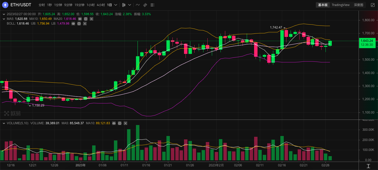
Task: Toggle VOLUME indicator visibility eye
Action: pyautogui.click(x=114, y=123)
